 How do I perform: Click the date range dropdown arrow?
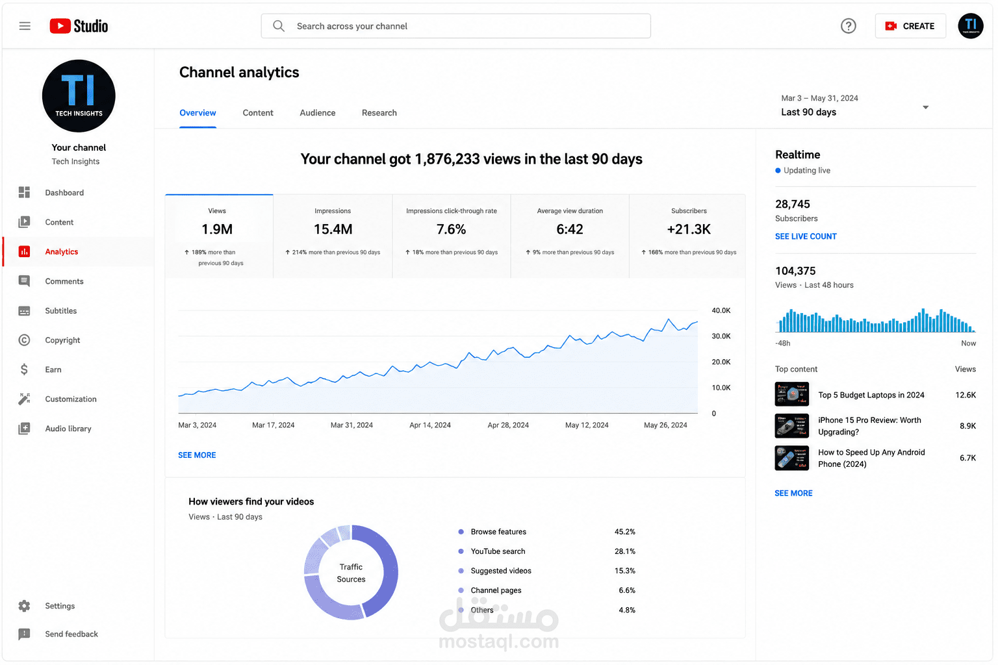click(926, 107)
